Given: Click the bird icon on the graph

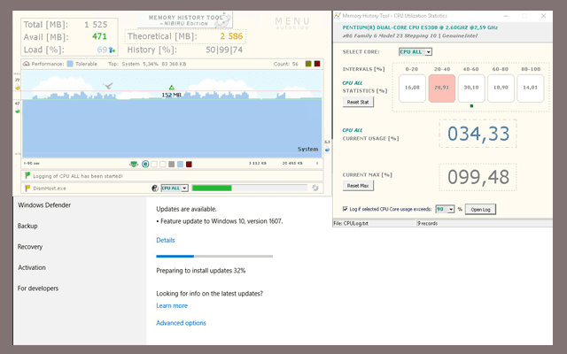Looking at the screenshot, I should point(108,86).
